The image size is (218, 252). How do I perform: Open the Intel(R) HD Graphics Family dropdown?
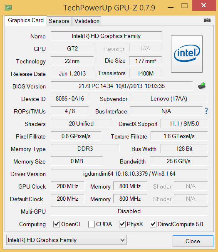(x=67, y=240)
